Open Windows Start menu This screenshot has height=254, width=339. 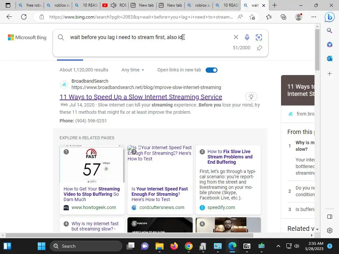pos(41,246)
